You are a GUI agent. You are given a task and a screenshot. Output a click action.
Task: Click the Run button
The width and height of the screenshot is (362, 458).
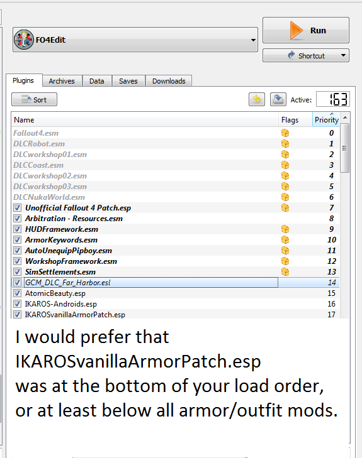pos(306,30)
